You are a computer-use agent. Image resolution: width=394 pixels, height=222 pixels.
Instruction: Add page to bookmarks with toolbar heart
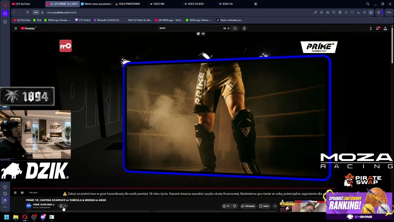(352, 12)
